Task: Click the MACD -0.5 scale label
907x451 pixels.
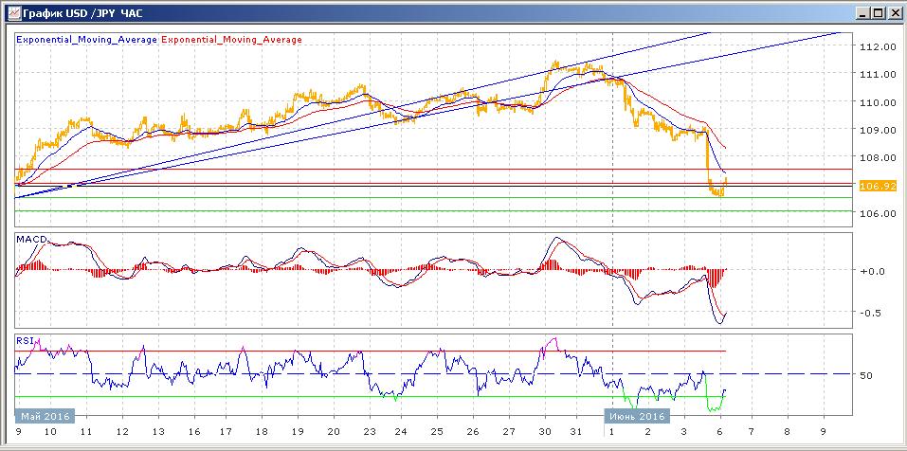Action: [x=871, y=313]
